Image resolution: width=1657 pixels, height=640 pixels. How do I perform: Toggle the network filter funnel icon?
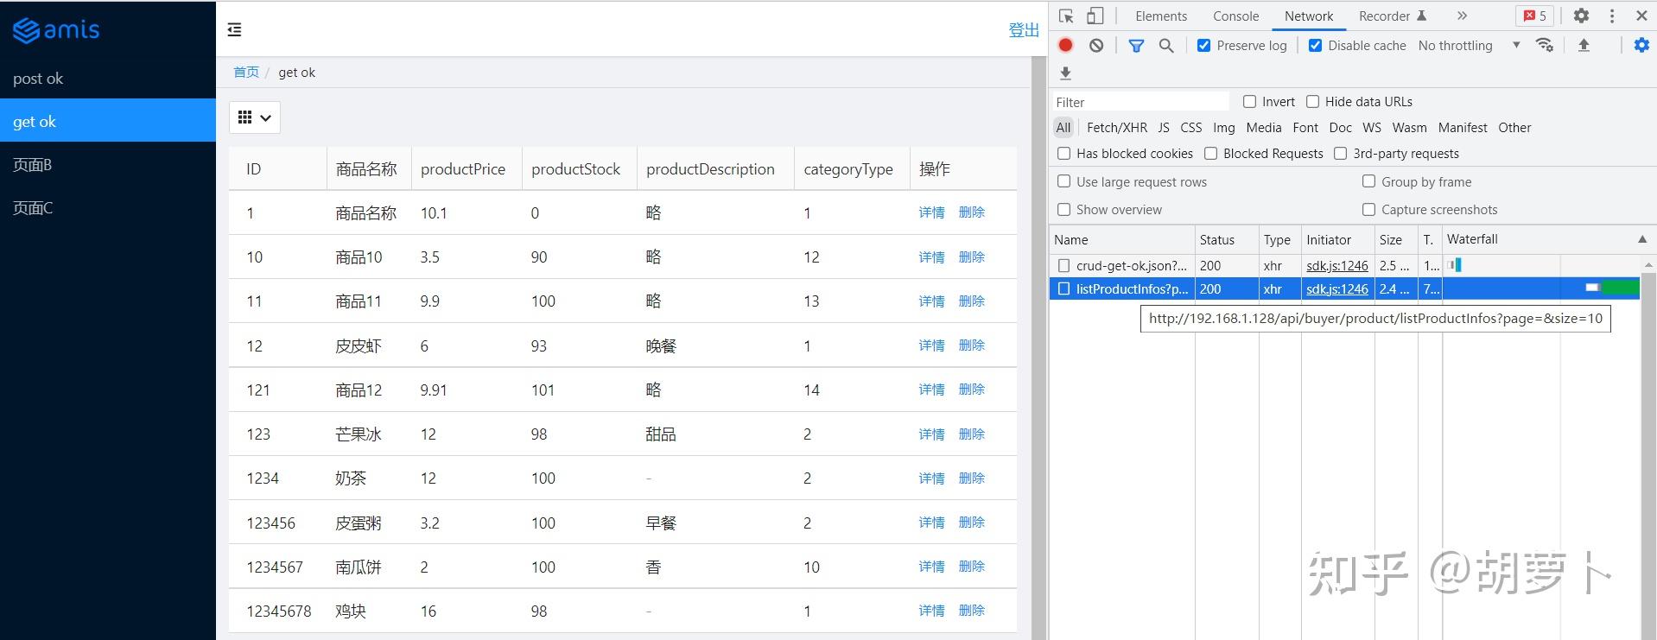pyautogui.click(x=1136, y=46)
